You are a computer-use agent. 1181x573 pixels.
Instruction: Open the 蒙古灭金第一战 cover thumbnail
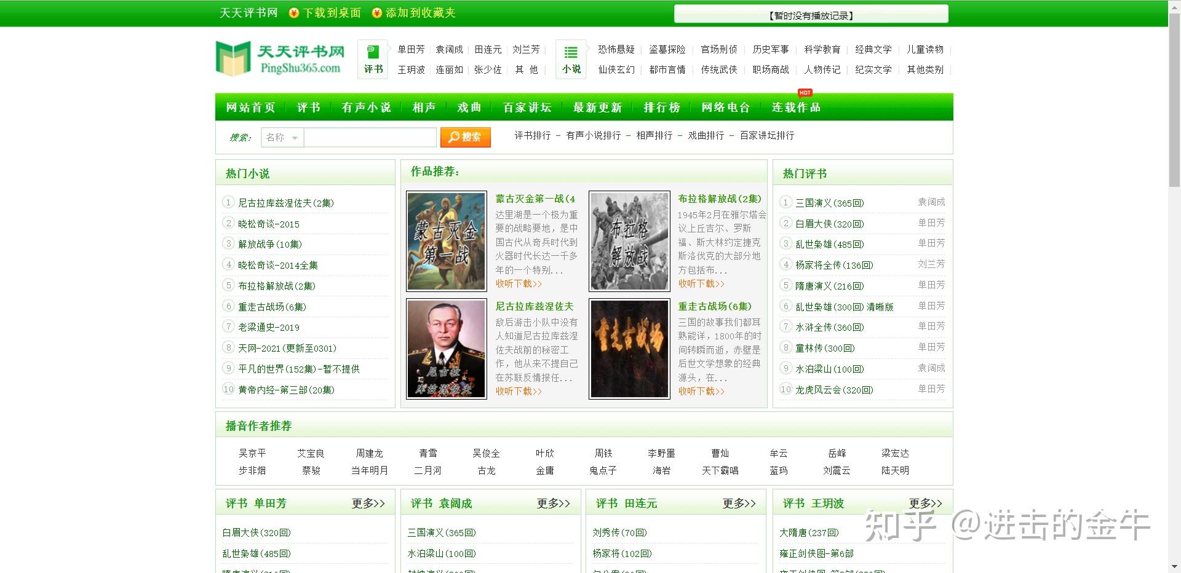[x=447, y=241]
